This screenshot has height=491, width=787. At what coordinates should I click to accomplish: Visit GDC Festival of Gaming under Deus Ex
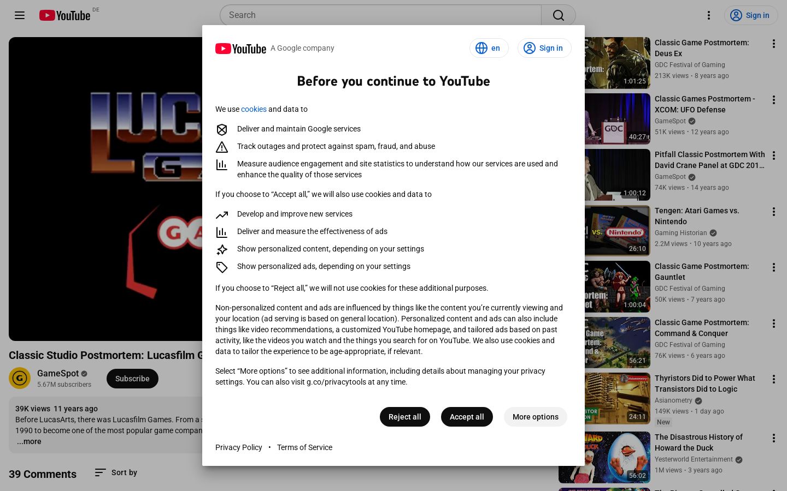(690, 65)
